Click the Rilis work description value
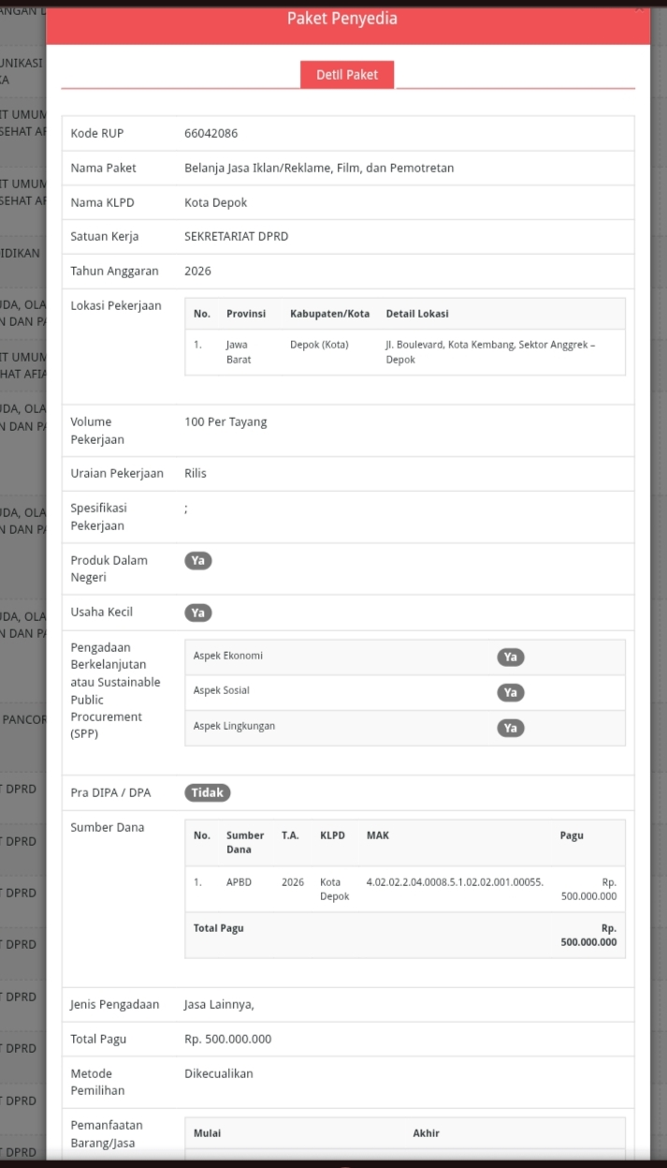667x1168 pixels. click(196, 474)
